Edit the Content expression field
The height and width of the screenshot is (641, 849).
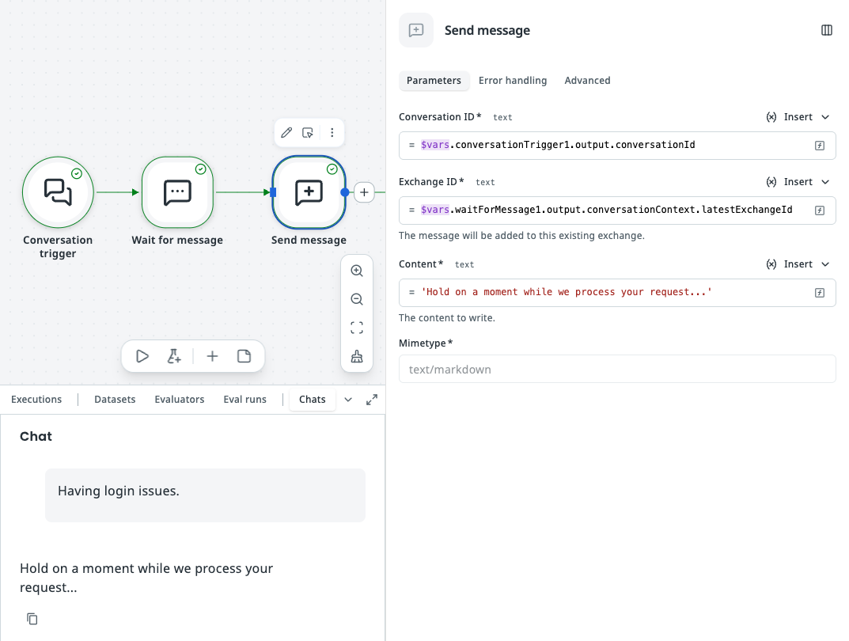[x=617, y=293]
